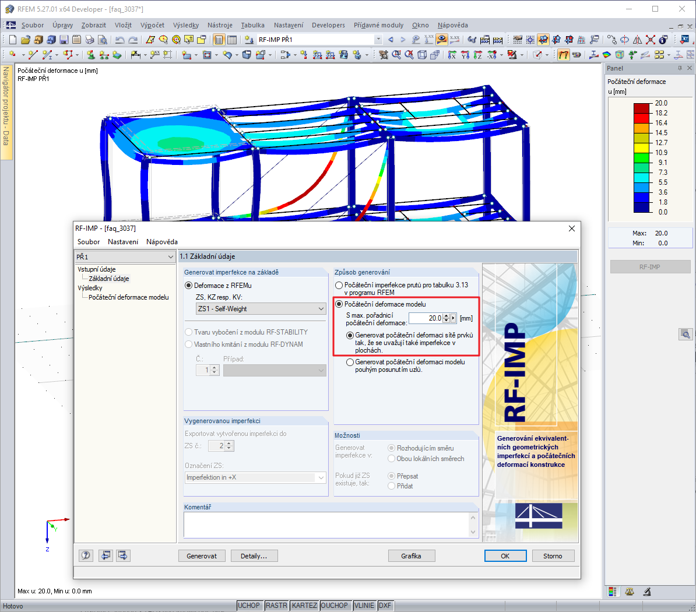Select 'Počáteční imperfekce prutů pro tabulku 3.13'
The image size is (696, 612).
click(339, 285)
